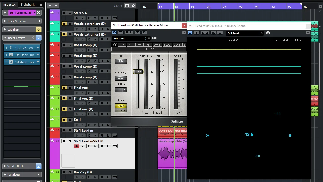Click the Sibilance main value -12.5
This screenshot has height=182, width=323.
tap(248, 135)
